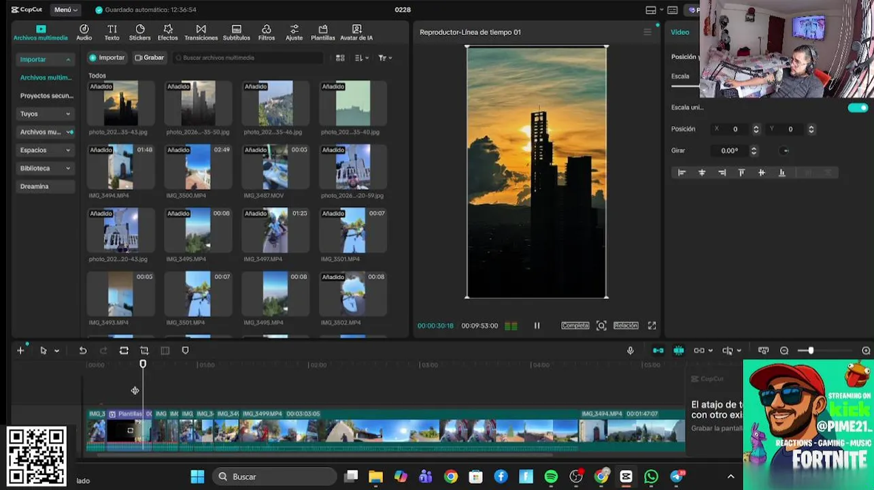
Task: Switch media view to grid layout icon
Action: click(x=340, y=58)
